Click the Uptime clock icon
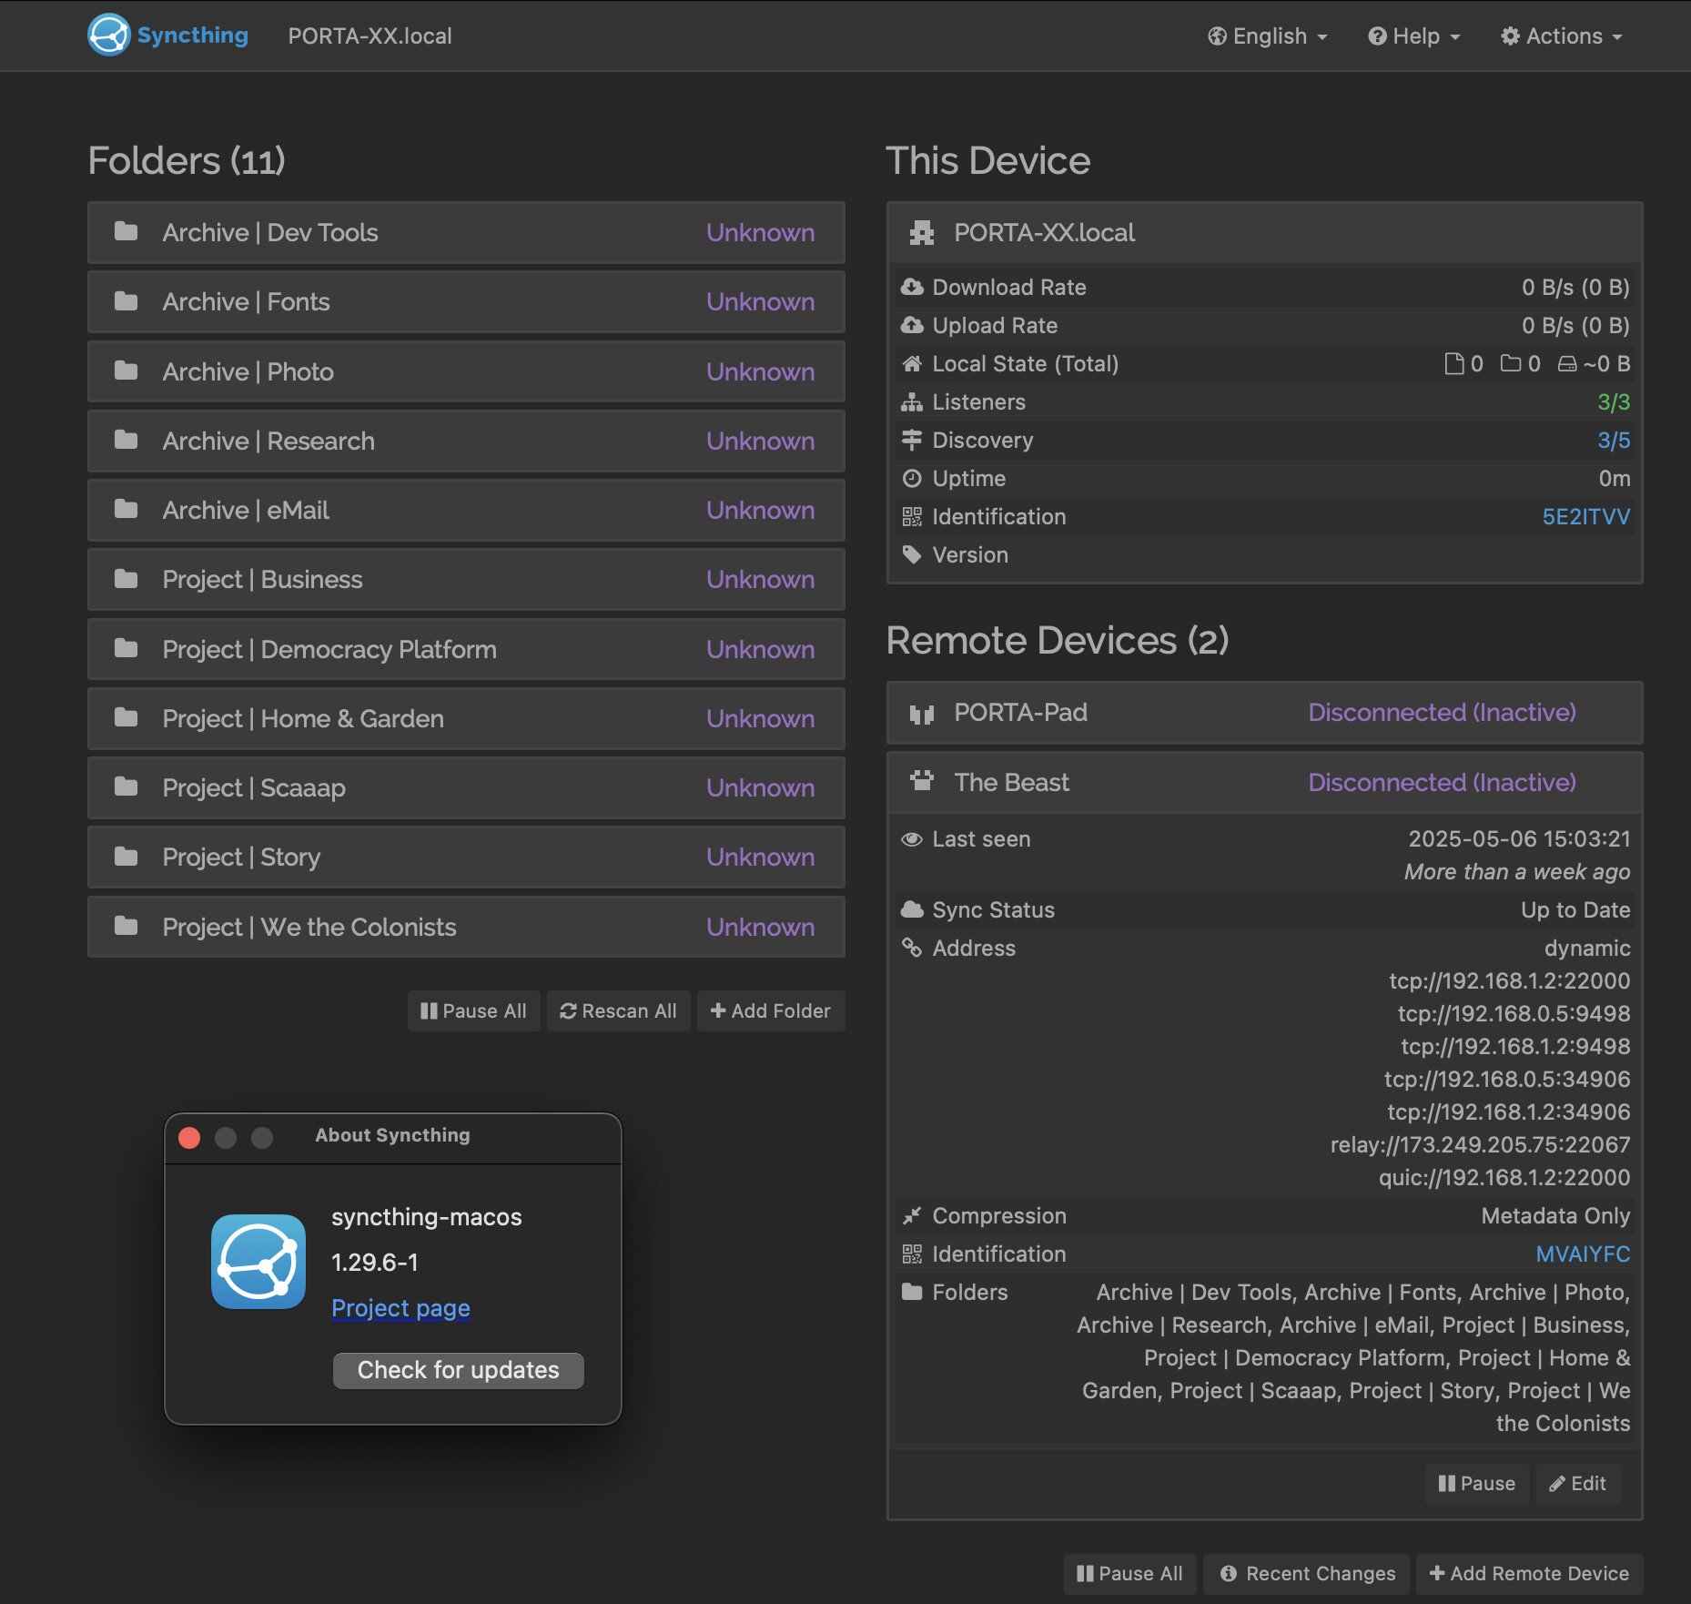Viewport: 1691px width, 1604px height. pos(912,479)
